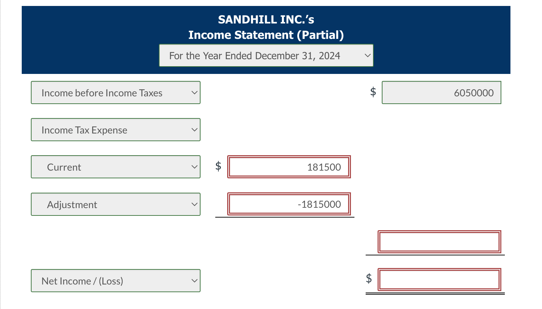
Task: Click the chevron beside 'Adjustment'
Action: click(x=195, y=204)
